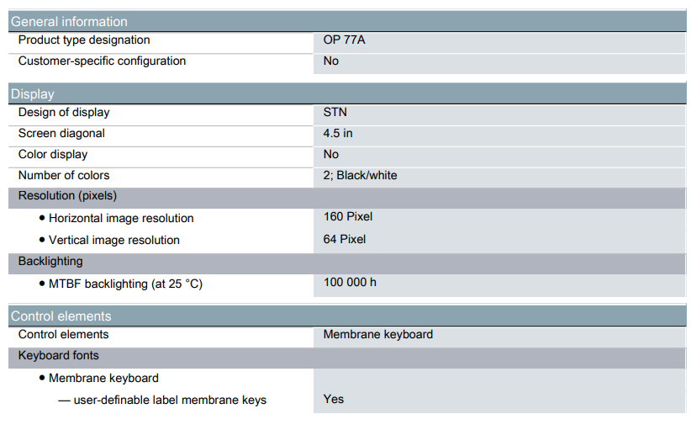Select the Product type designation label
The height and width of the screenshot is (430, 691).
click(84, 40)
